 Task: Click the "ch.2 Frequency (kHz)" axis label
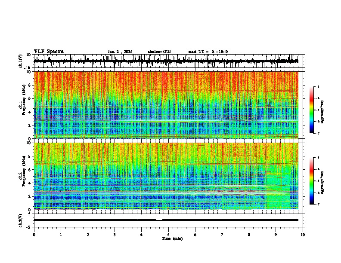point(22,171)
